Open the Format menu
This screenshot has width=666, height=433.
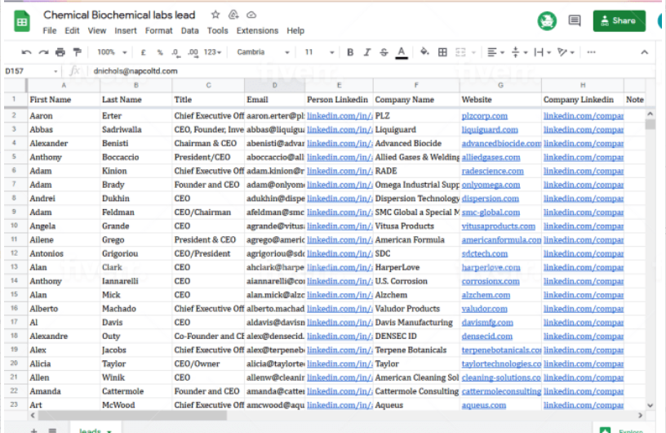tap(158, 30)
